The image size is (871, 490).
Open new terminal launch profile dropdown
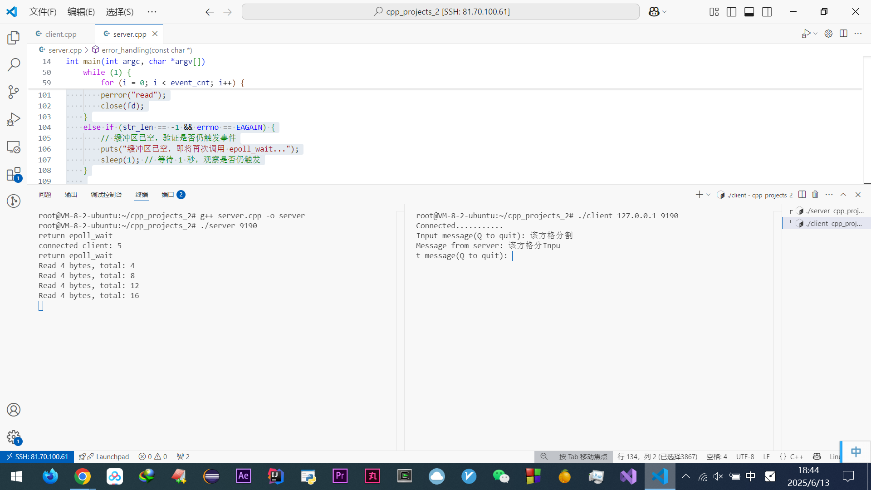pyautogui.click(x=709, y=195)
